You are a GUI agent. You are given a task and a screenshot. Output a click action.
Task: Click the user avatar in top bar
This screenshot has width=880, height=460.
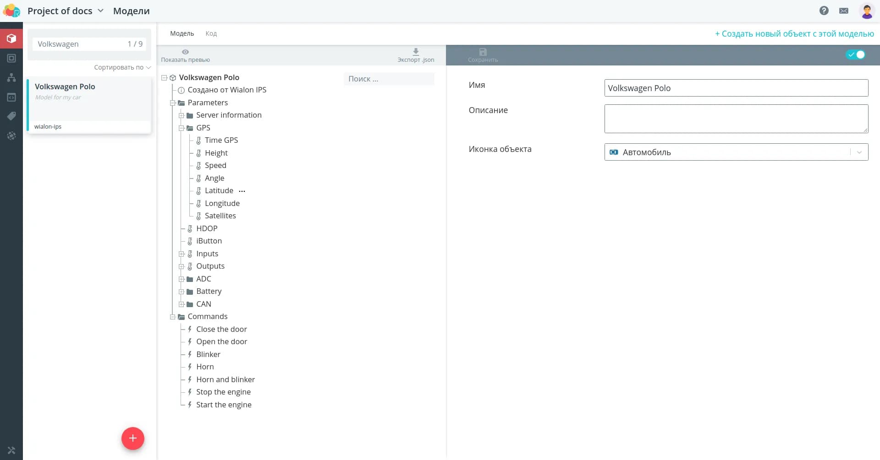point(866,11)
